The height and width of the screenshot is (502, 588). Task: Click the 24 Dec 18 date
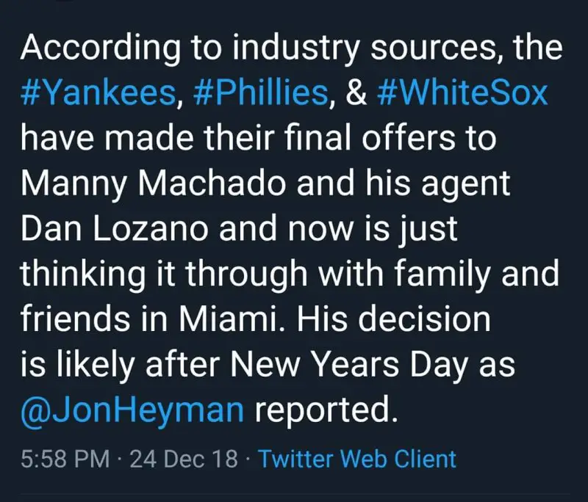(183, 459)
